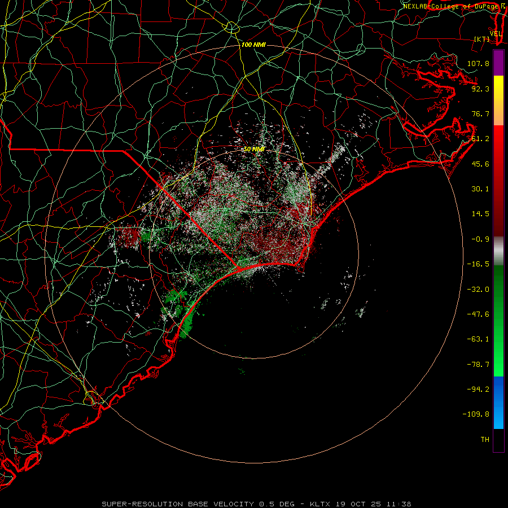Click the -32.0 legend value
The width and height of the screenshot is (508, 508).
pos(478,290)
